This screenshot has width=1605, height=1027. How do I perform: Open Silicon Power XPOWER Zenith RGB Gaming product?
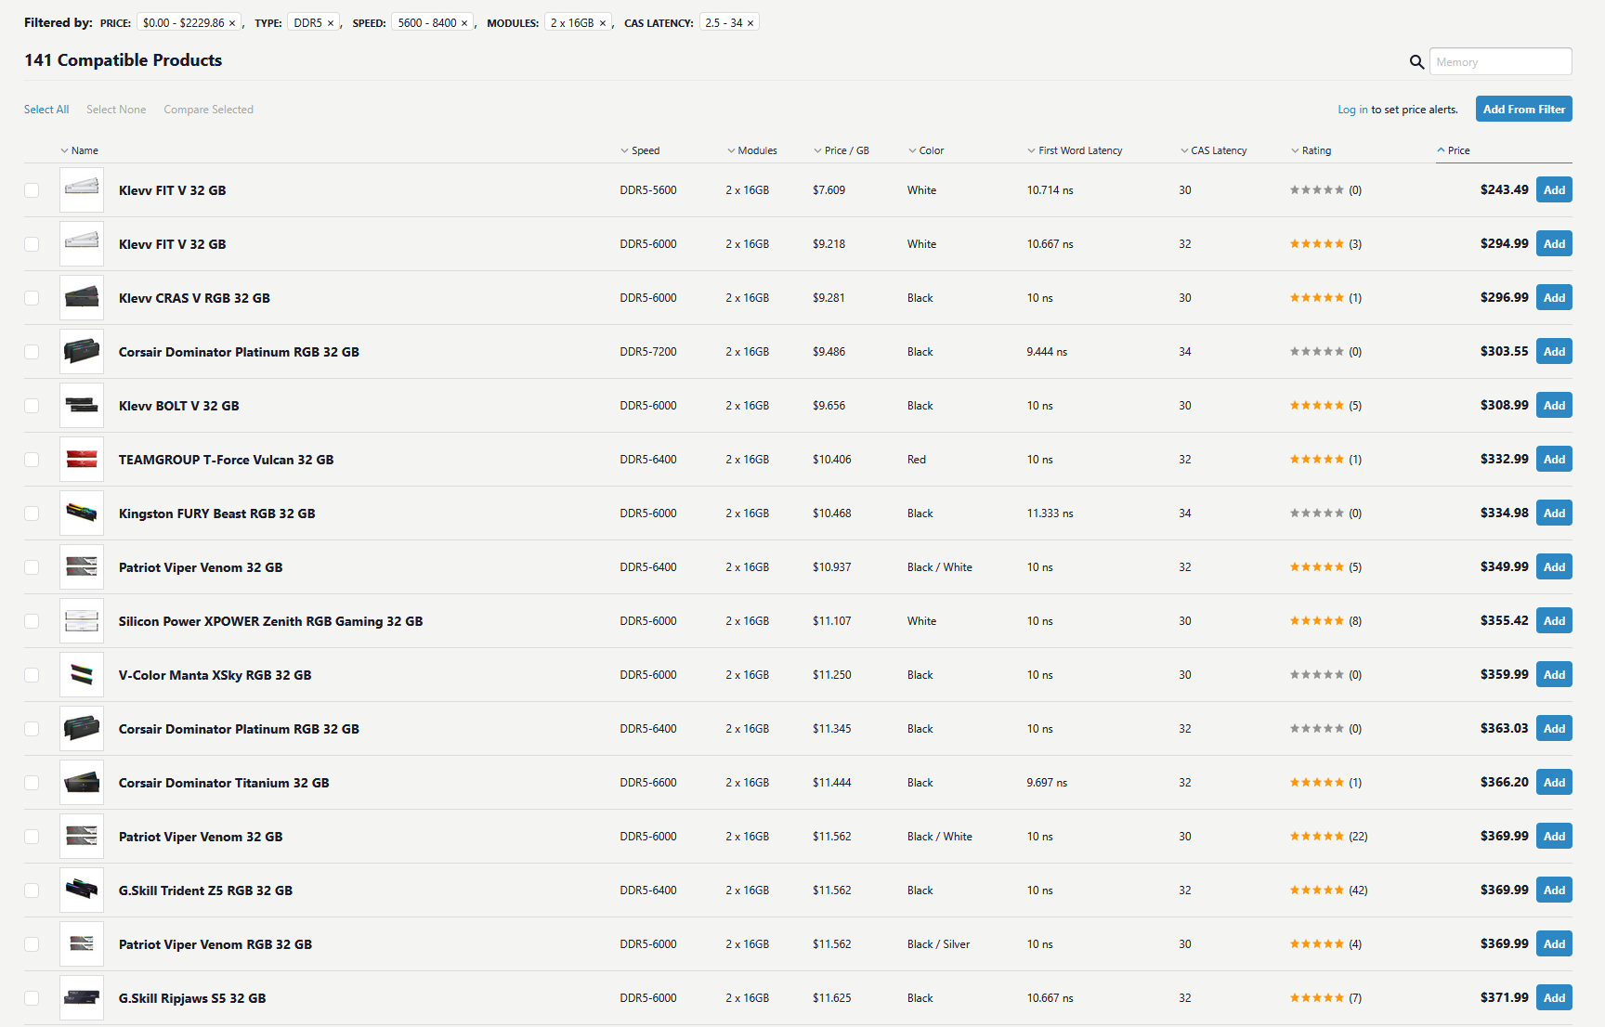pyautogui.click(x=271, y=621)
